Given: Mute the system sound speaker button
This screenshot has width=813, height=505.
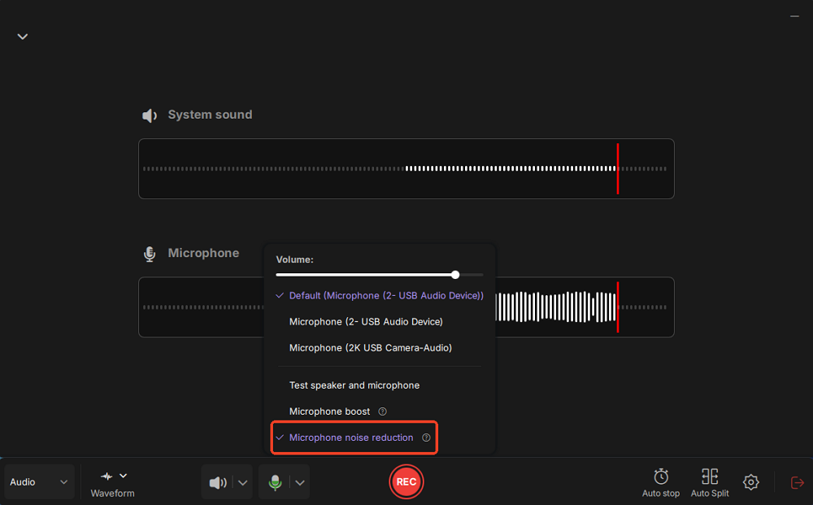Looking at the screenshot, I should (218, 483).
